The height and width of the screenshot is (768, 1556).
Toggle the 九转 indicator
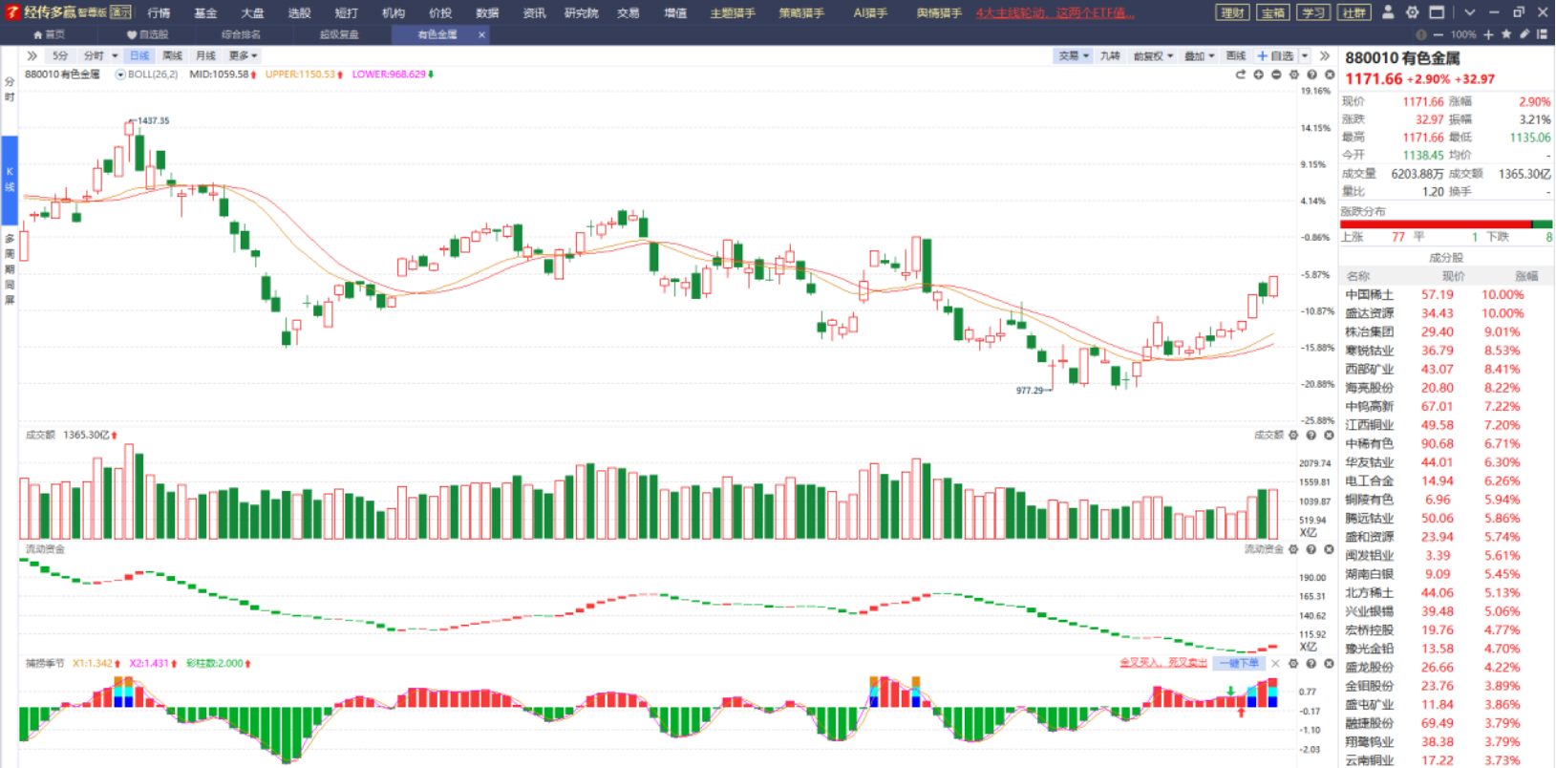pos(1110,56)
